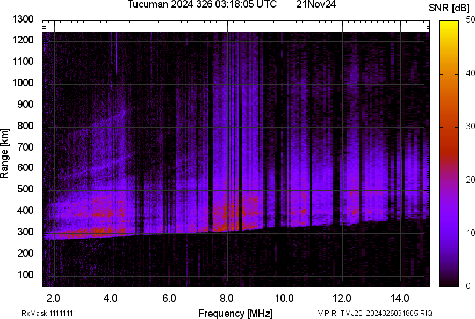Select the 50 tick label on the colorbar

471,20
